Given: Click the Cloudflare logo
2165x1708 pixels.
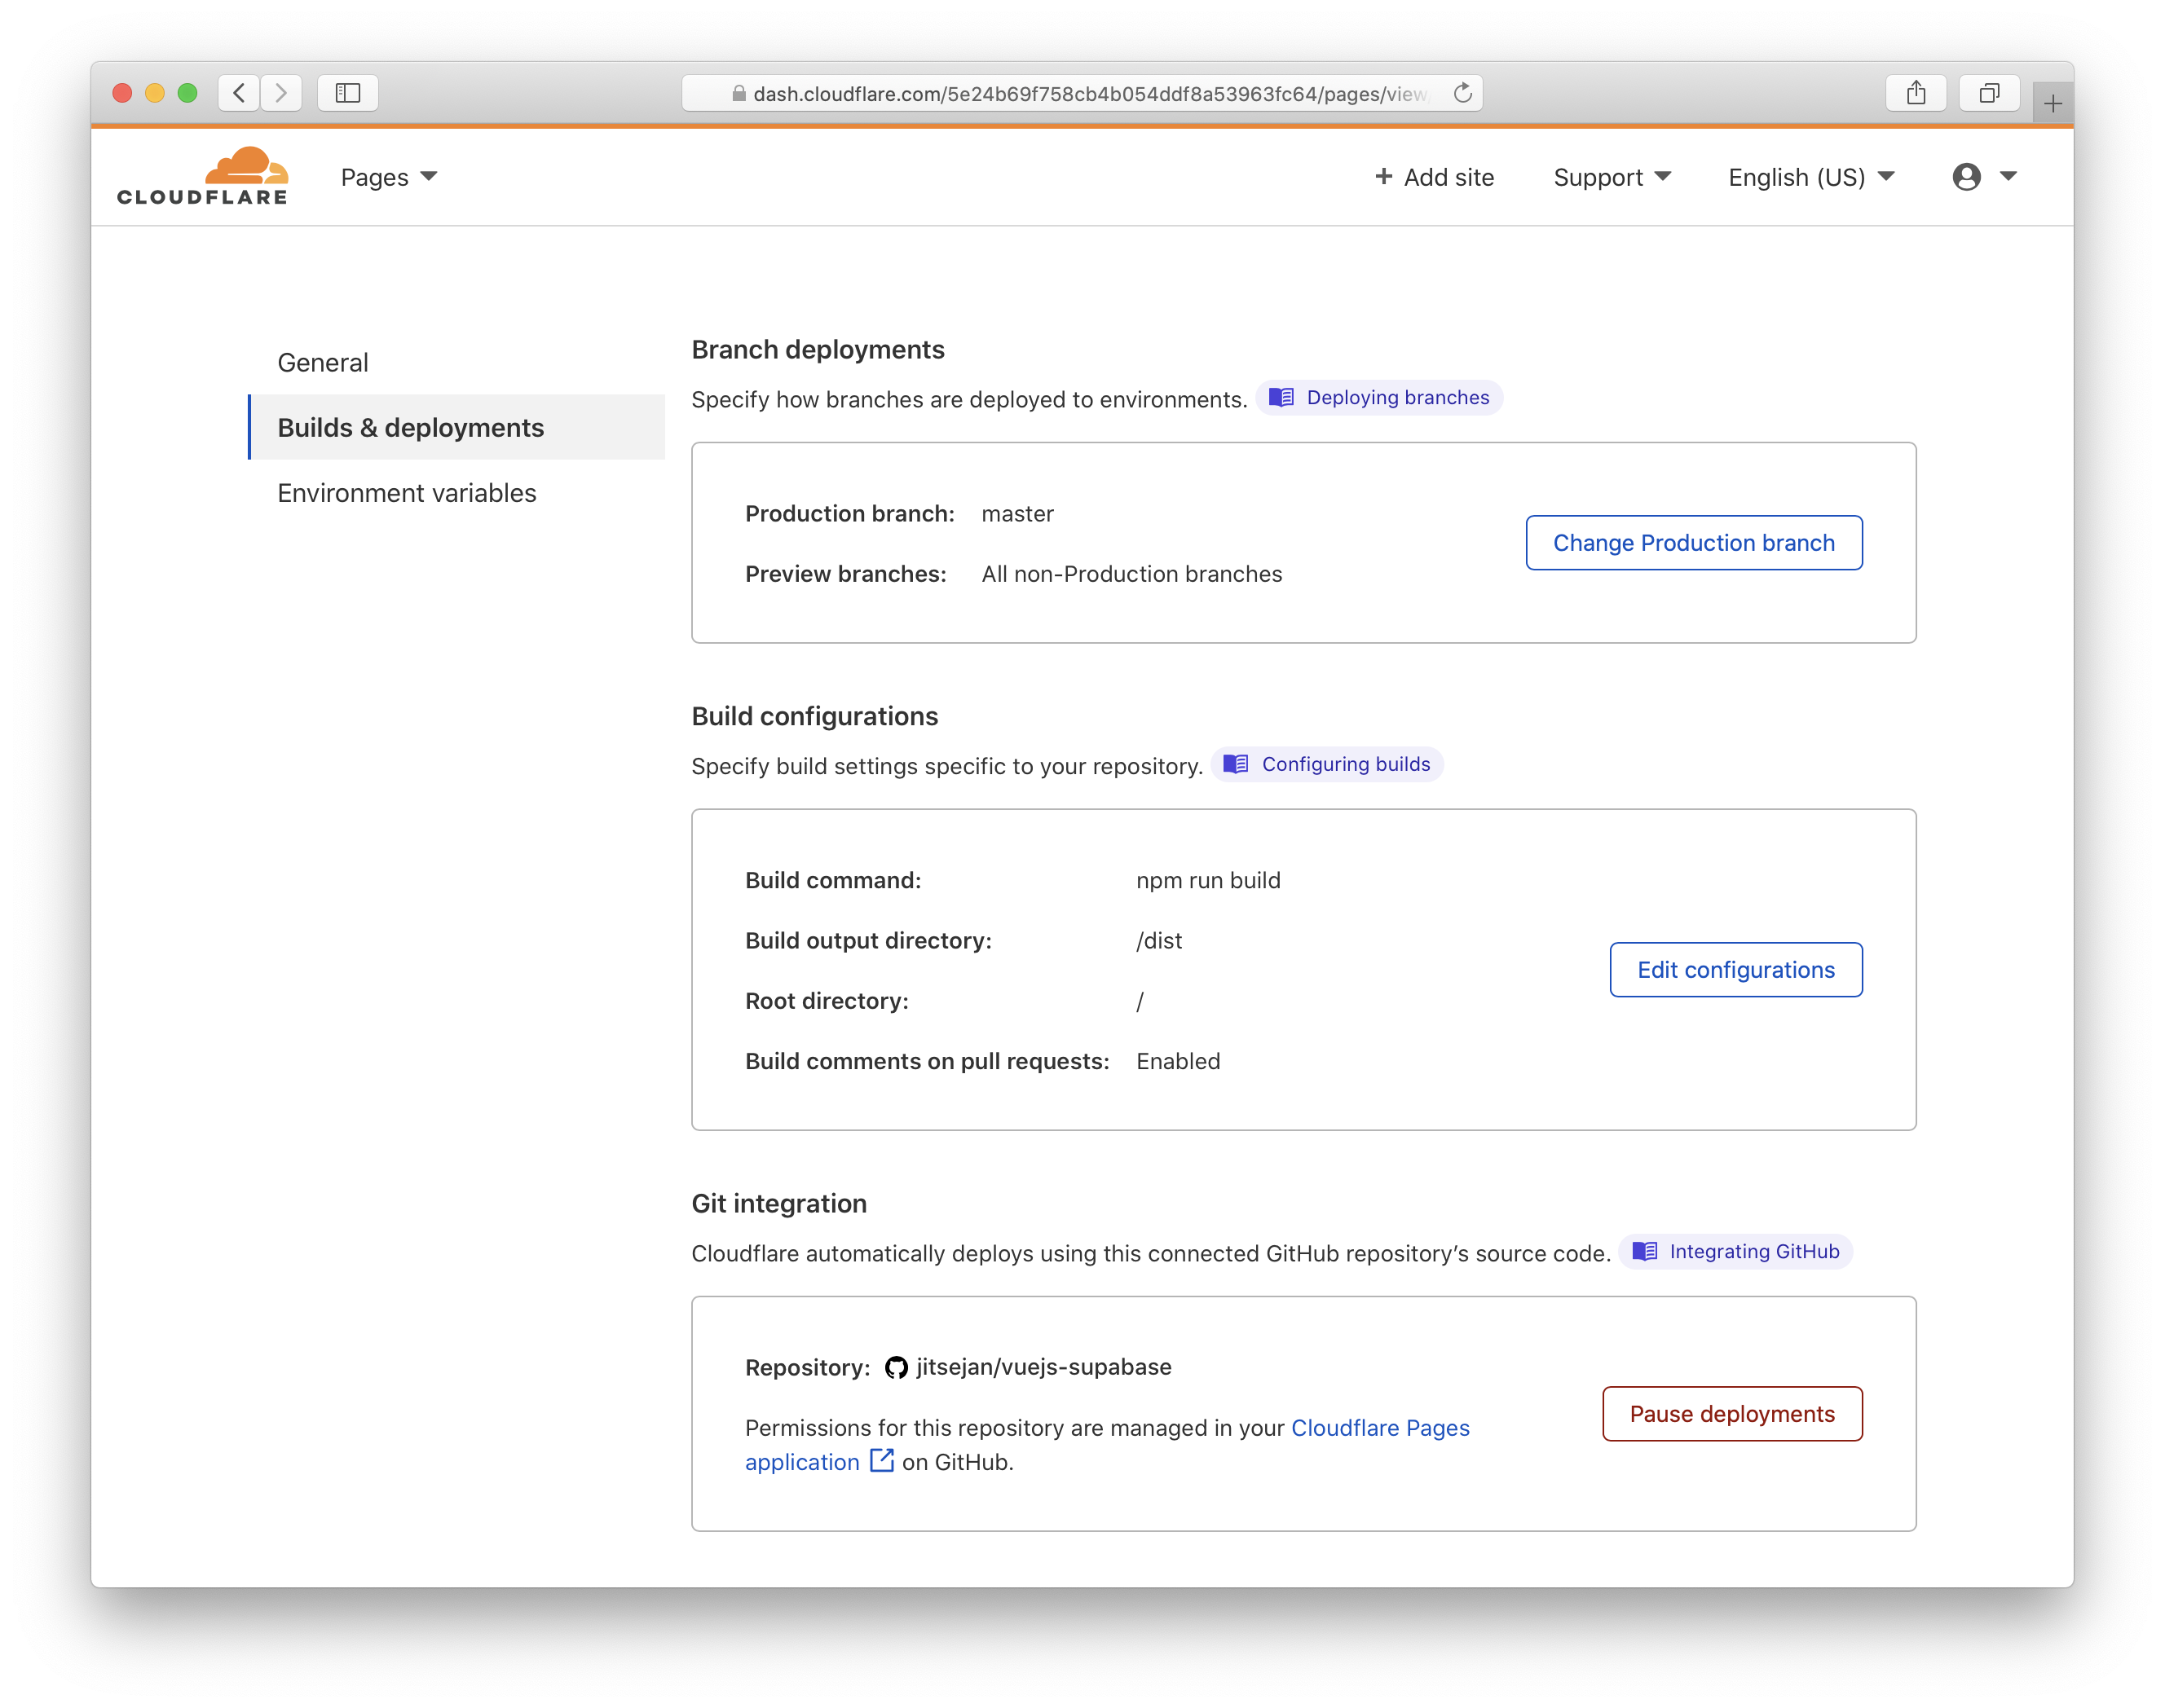Looking at the screenshot, I should click(x=202, y=176).
